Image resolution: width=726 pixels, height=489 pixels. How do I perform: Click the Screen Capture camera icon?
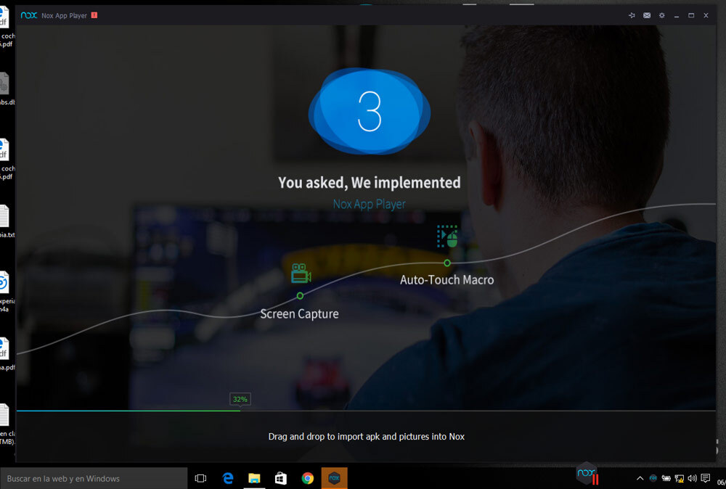pos(301,274)
